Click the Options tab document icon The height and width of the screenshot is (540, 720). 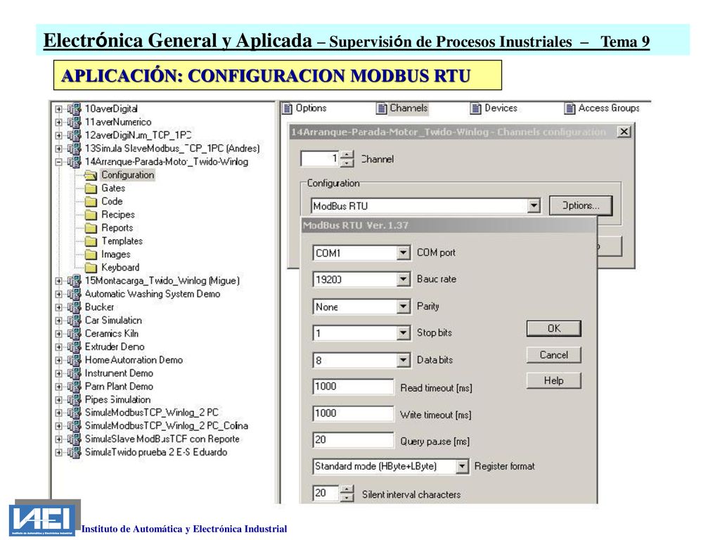[x=288, y=108]
